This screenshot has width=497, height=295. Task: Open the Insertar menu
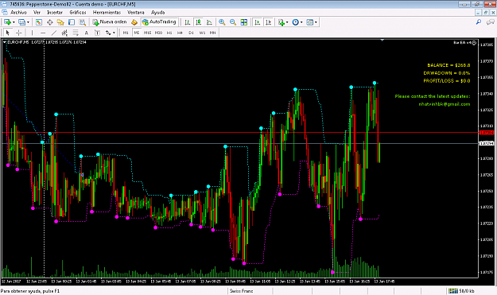(55, 12)
